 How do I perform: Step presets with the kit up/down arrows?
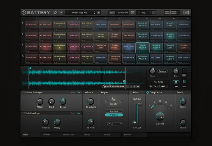click(95, 13)
